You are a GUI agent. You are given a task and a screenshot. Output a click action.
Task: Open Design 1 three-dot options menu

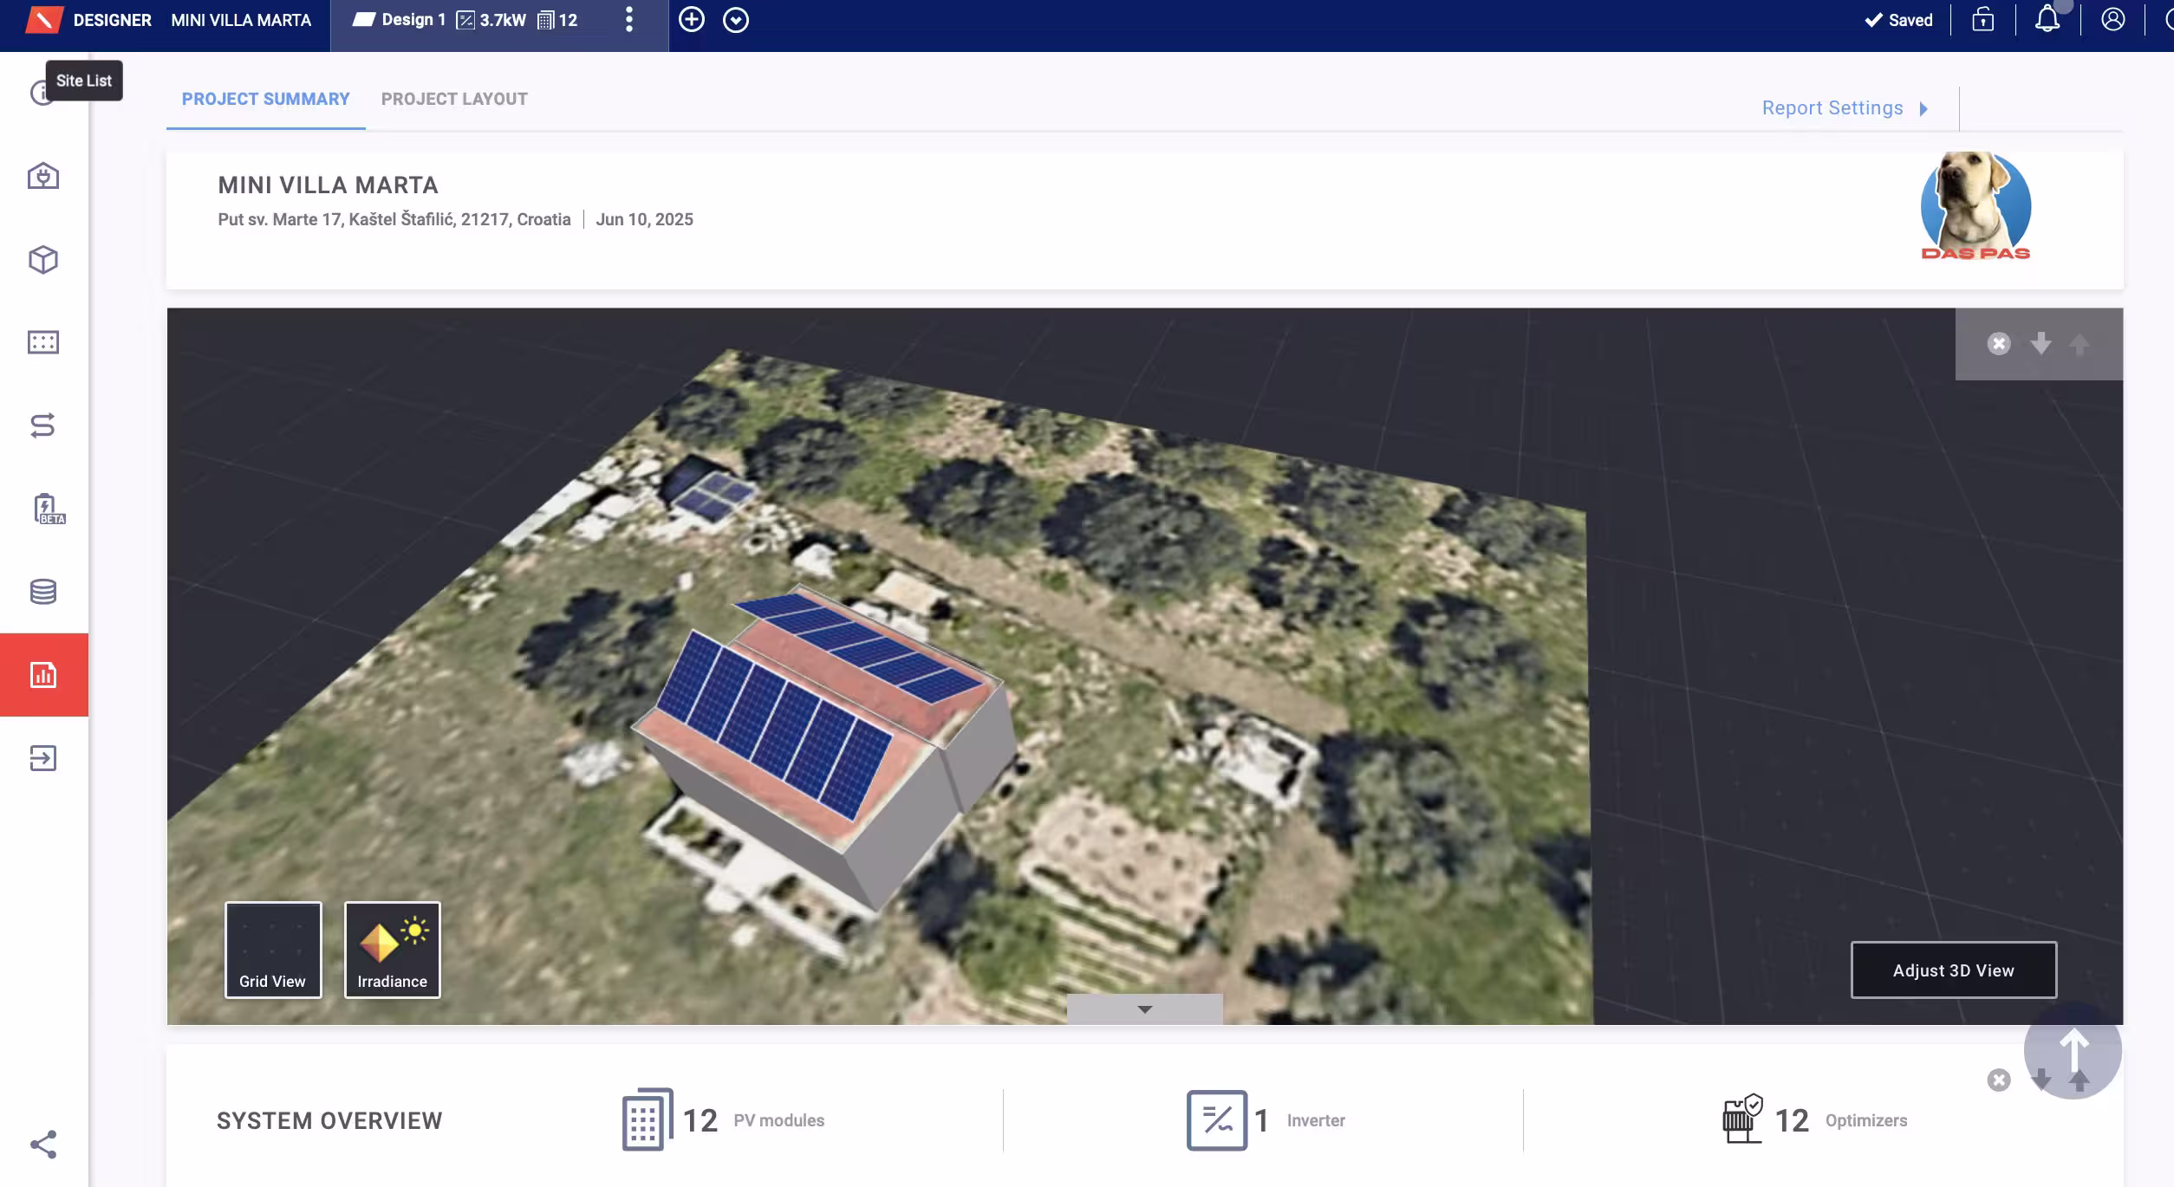(x=629, y=19)
